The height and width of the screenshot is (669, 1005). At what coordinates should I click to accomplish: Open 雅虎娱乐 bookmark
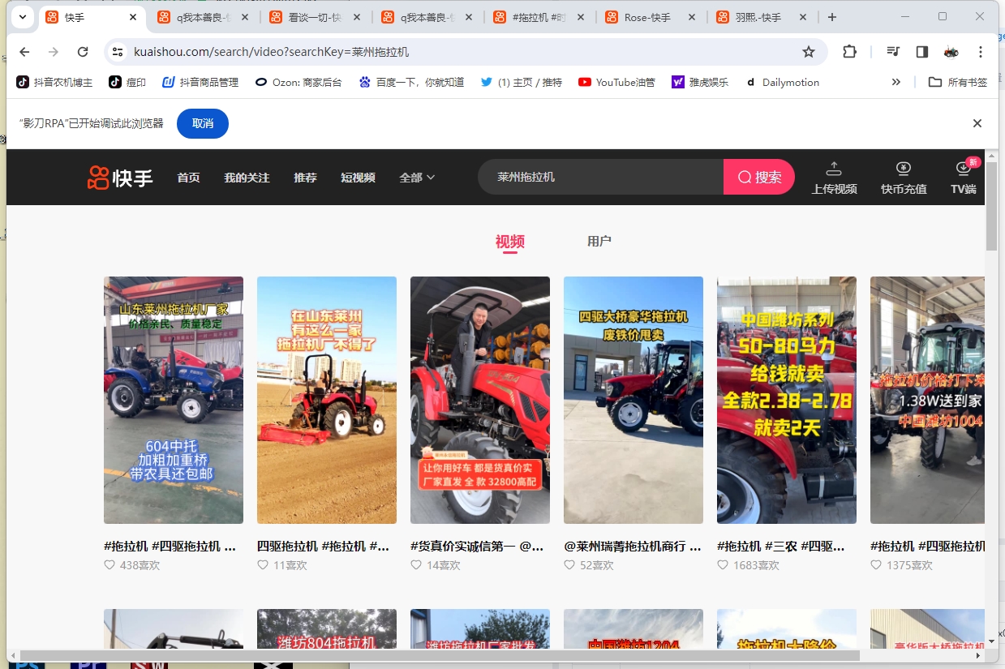click(x=700, y=82)
